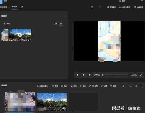
Task: Open Background music options
Action: 112,7
